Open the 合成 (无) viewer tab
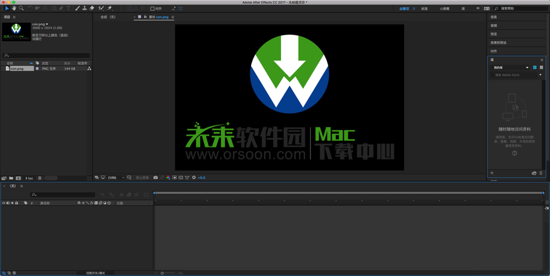The image size is (550, 276). 108,17
